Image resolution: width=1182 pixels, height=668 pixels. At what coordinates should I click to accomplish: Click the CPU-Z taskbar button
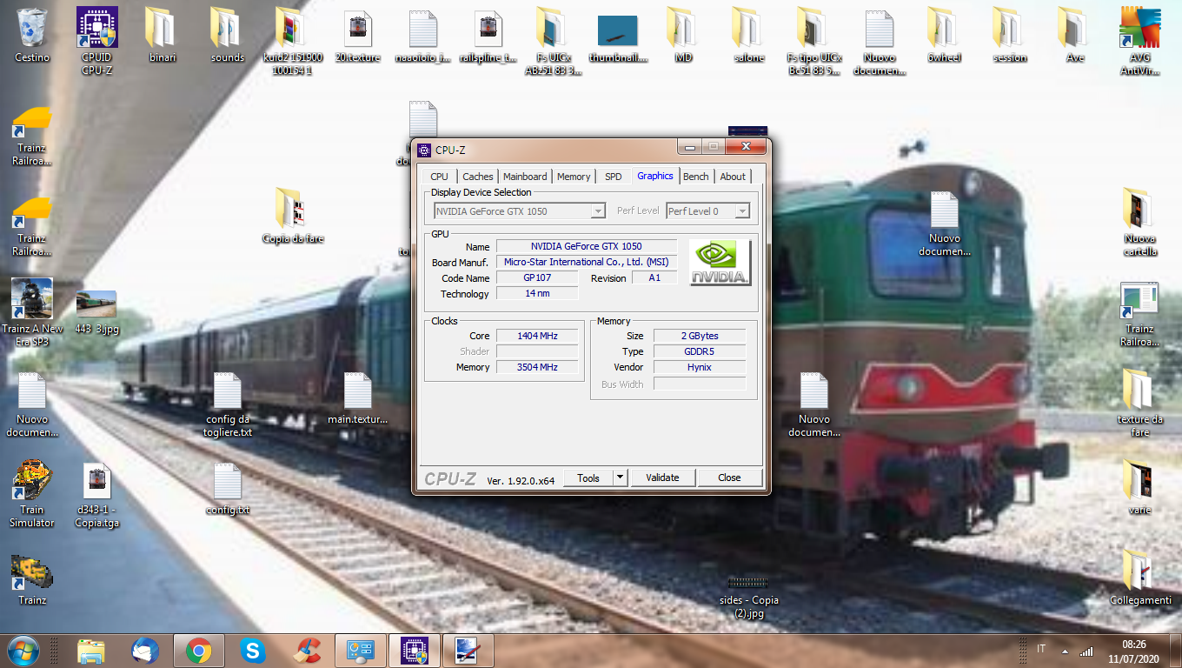click(415, 651)
